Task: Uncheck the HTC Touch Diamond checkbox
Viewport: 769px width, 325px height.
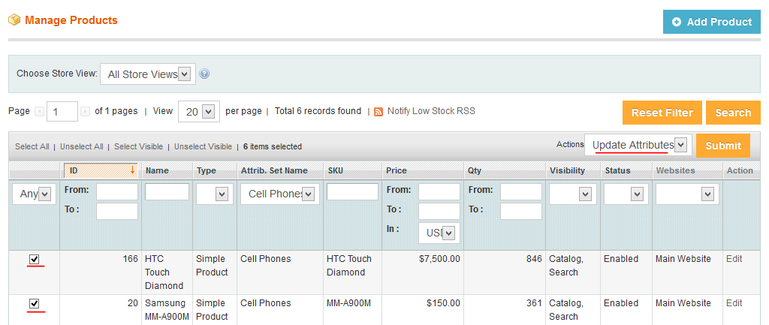Action: point(35,260)
